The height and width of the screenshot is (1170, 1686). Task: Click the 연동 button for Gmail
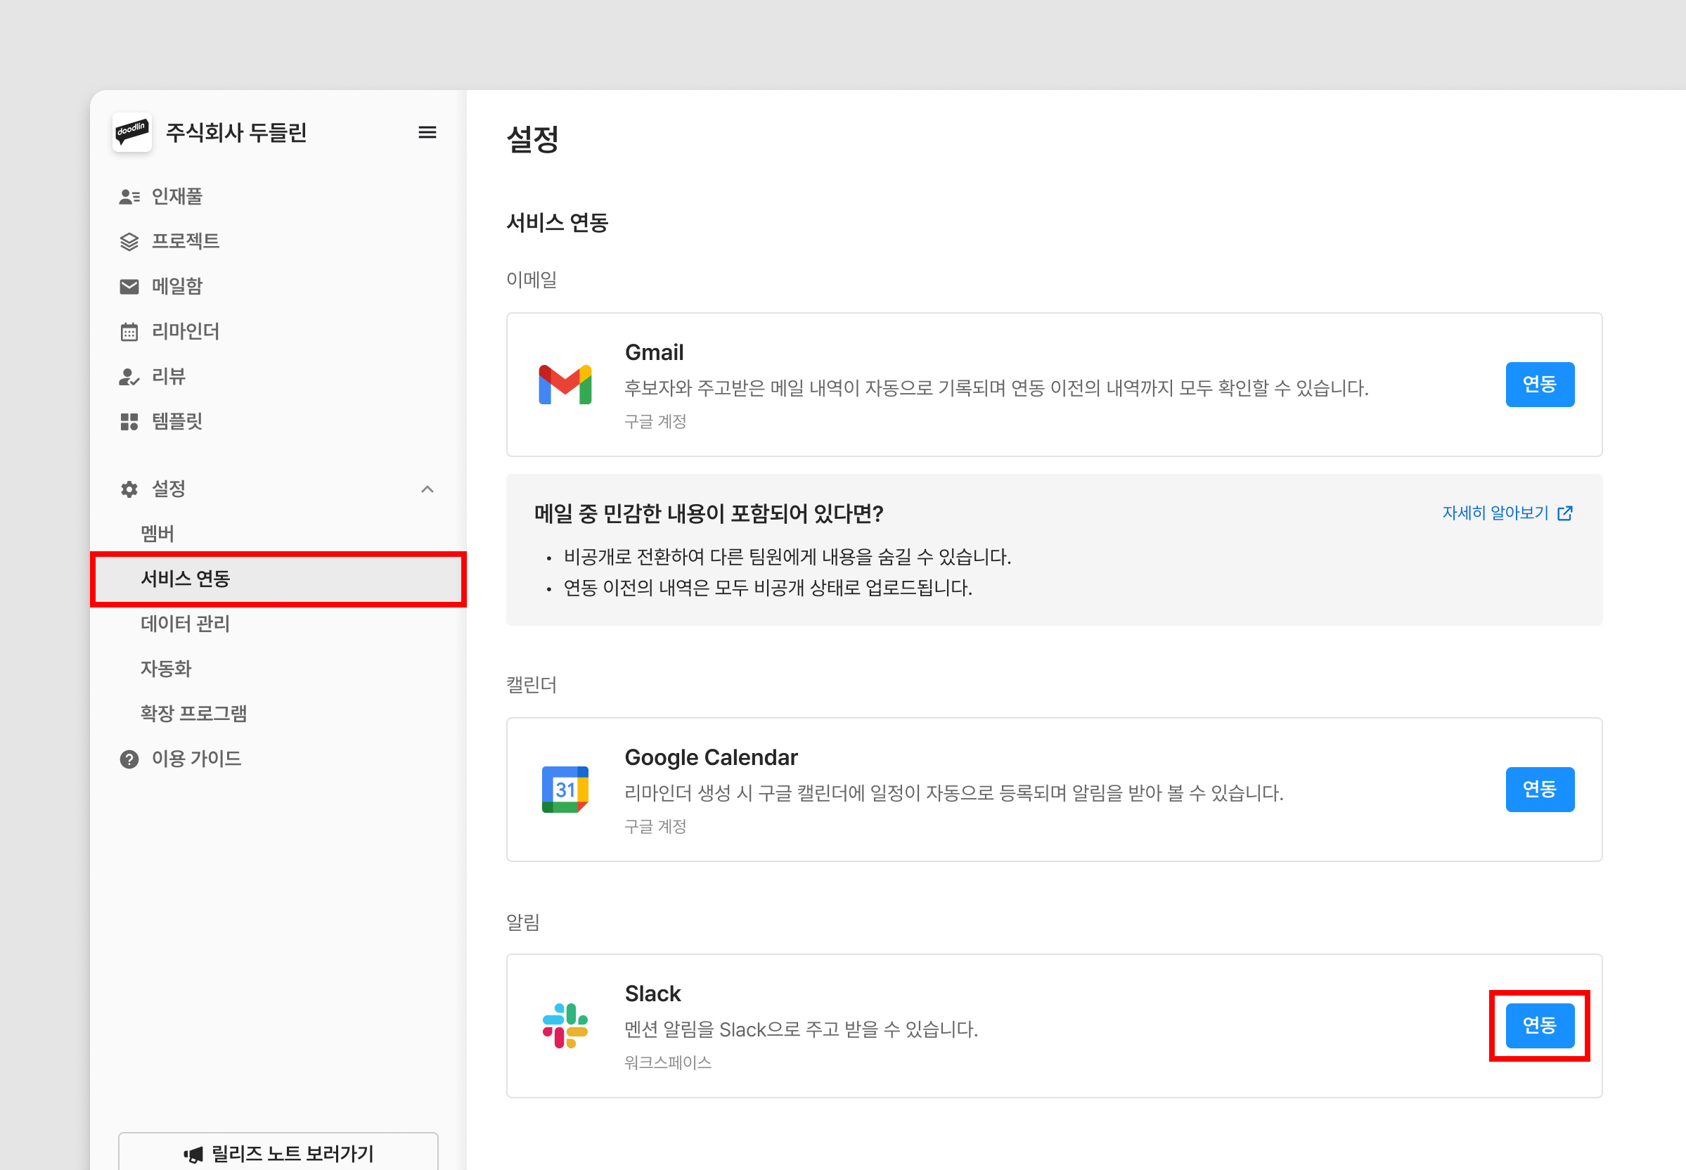pos(1539,384)
